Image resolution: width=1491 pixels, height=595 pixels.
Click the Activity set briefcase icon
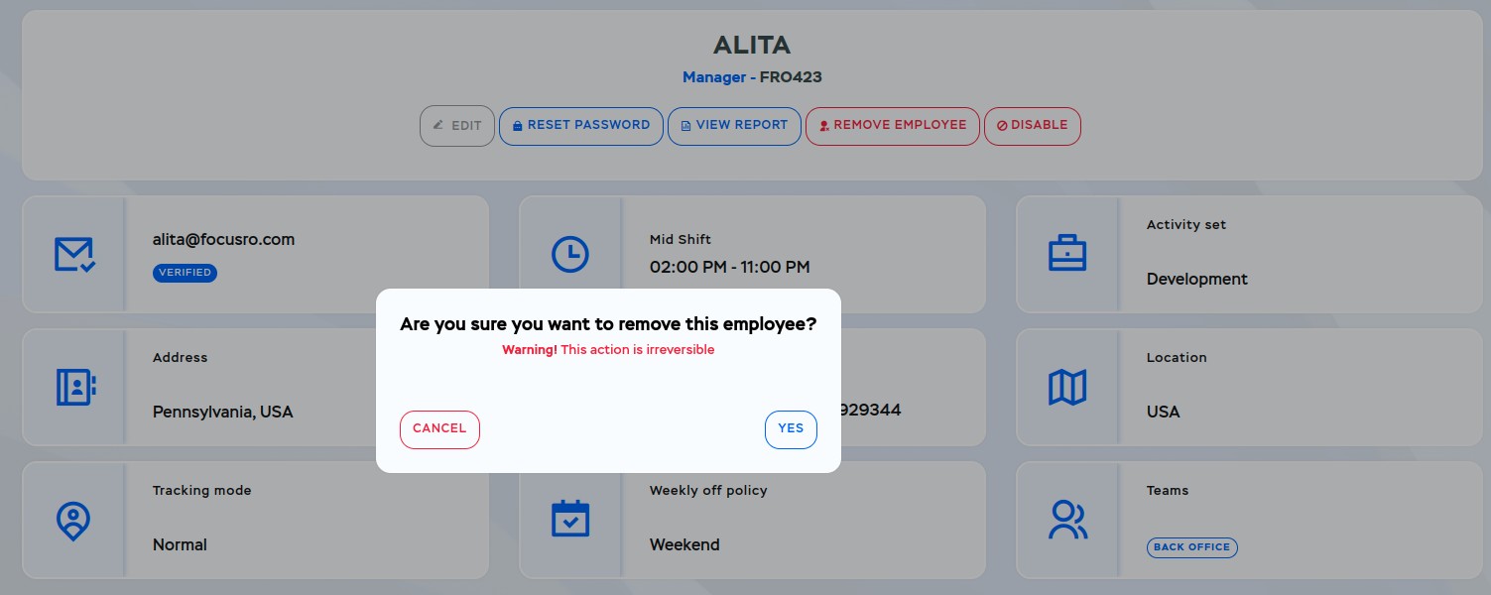click(1067, 255)
